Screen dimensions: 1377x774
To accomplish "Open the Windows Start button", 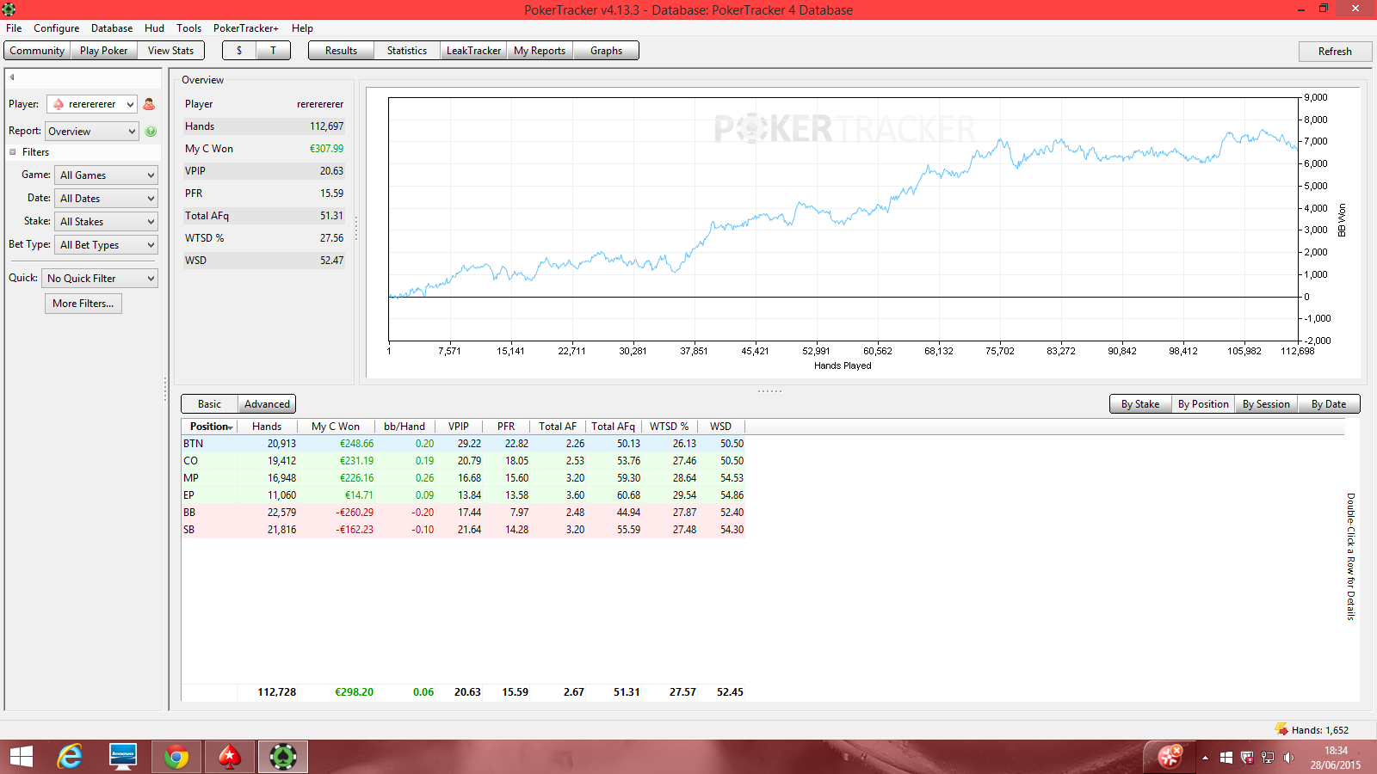I will tap(22, 757).
